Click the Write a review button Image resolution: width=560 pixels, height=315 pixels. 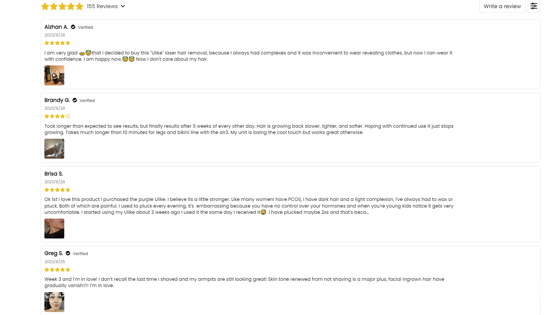[502, 6]
